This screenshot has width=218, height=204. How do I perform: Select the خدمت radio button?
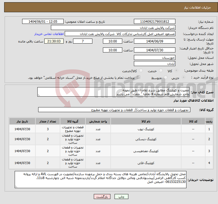pyautogui.click(x=161, y=70)
